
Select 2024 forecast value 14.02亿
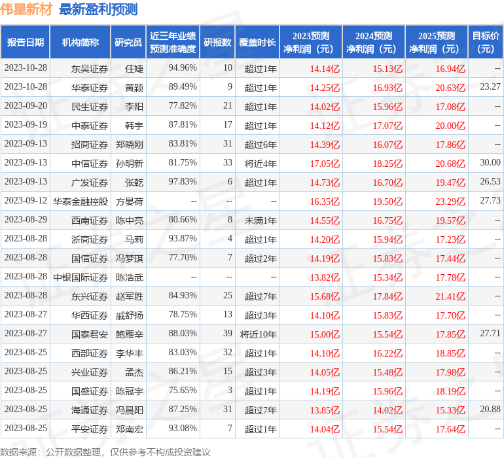click(387, 410)
